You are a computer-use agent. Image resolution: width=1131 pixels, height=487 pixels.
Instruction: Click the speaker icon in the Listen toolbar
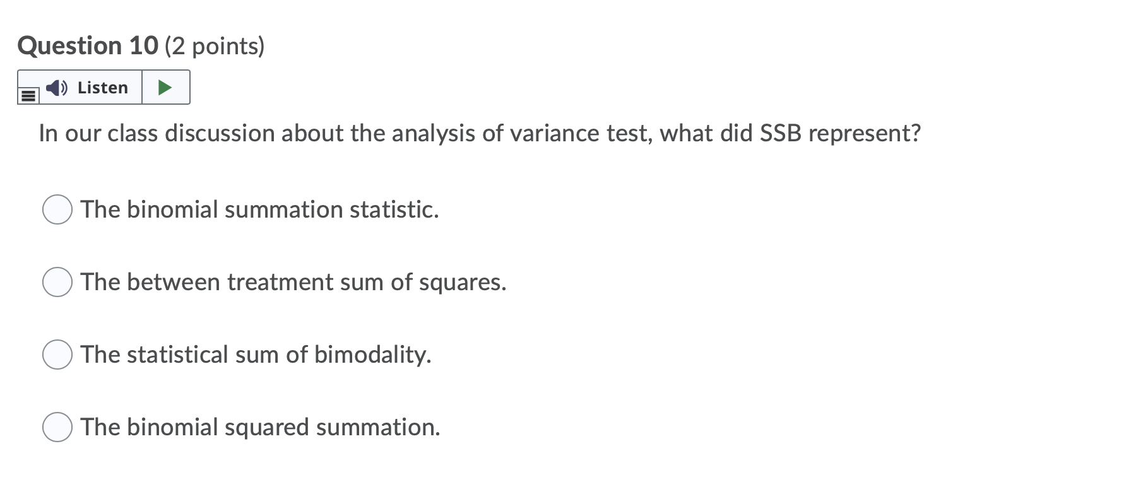pyautogui.click(x=56, y=88)
